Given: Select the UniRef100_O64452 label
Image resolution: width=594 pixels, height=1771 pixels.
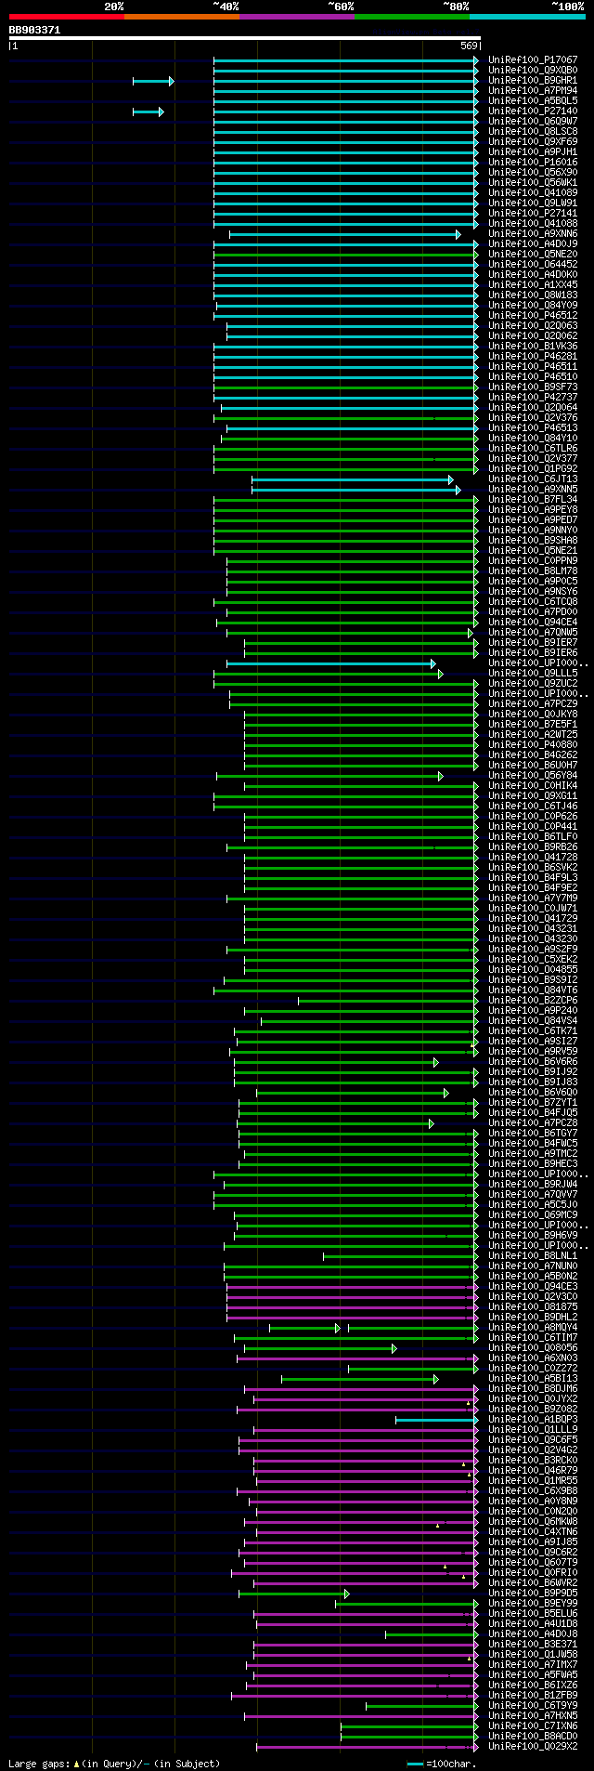Looking at the screenshot, I should (x=533, y=264).
